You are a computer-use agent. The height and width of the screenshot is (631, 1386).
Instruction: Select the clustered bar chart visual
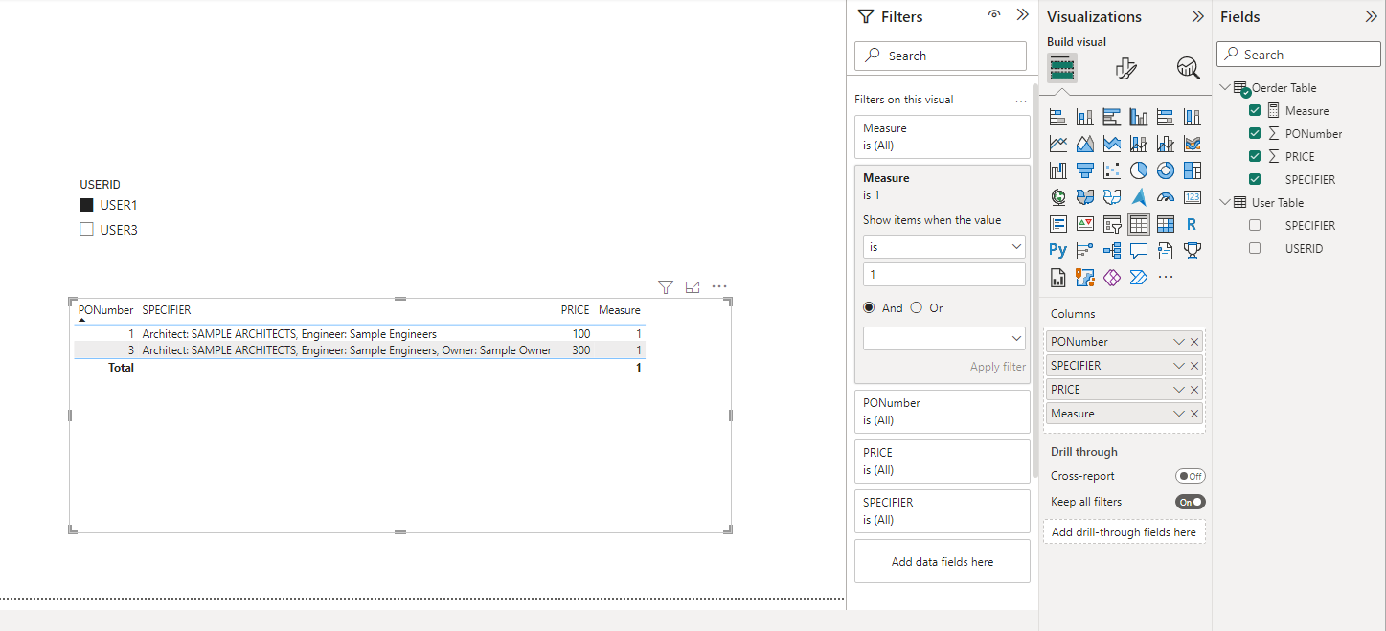click(1112, 117)
